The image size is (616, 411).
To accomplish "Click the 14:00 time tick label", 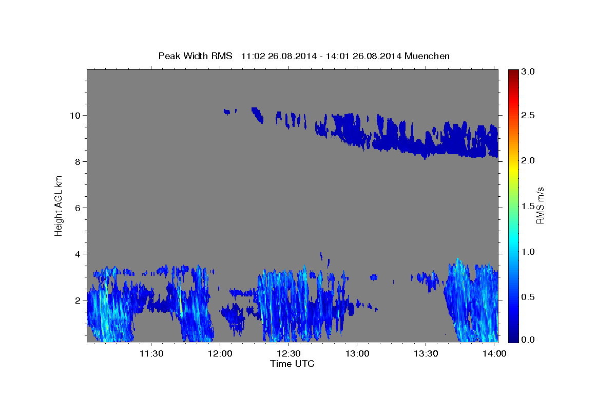I will (x=494, y=353).
